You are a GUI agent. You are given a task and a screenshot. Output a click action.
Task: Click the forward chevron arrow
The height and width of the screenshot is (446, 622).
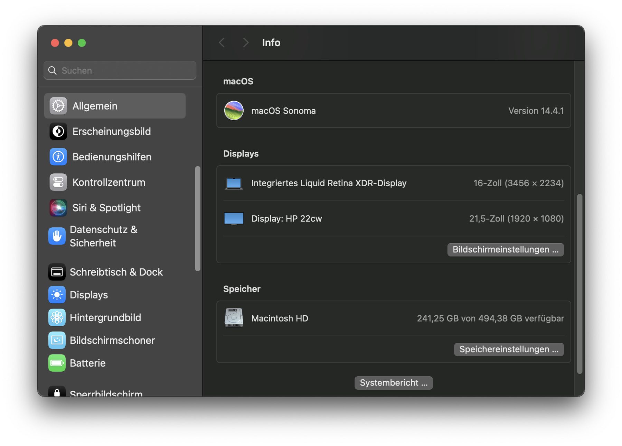click(245, 43)
